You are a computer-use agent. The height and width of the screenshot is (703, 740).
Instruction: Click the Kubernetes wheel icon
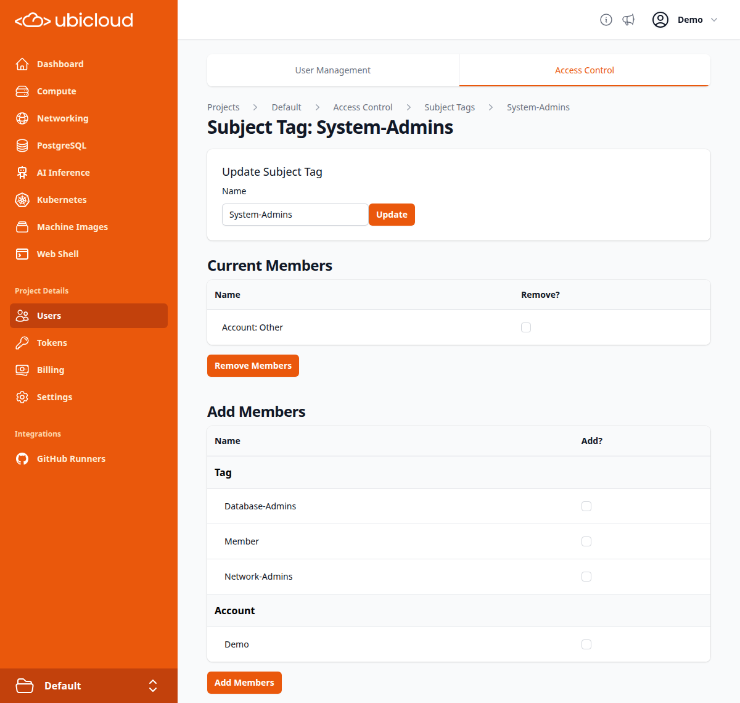(22, 200)
